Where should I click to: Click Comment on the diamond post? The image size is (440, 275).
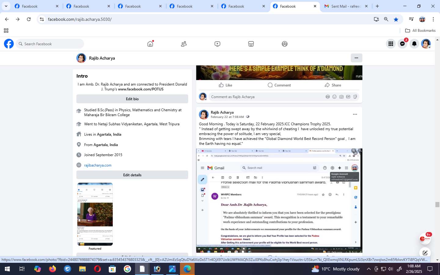pyautogui.click(x=279, y=85)
